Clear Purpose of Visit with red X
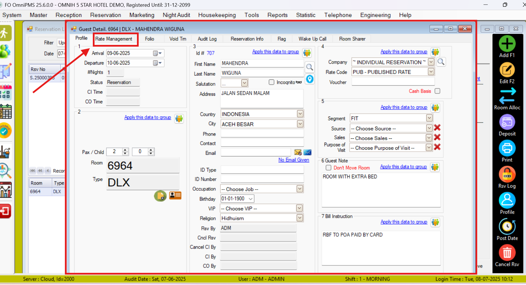This screenshot has height=285, width=526. [437, 147]
